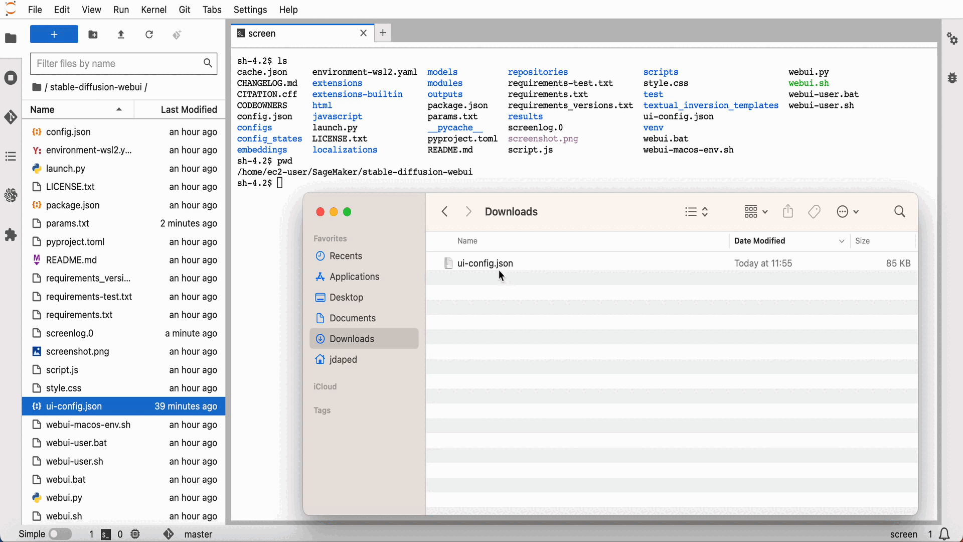Click the new folder icon

[x=93, y=34]
